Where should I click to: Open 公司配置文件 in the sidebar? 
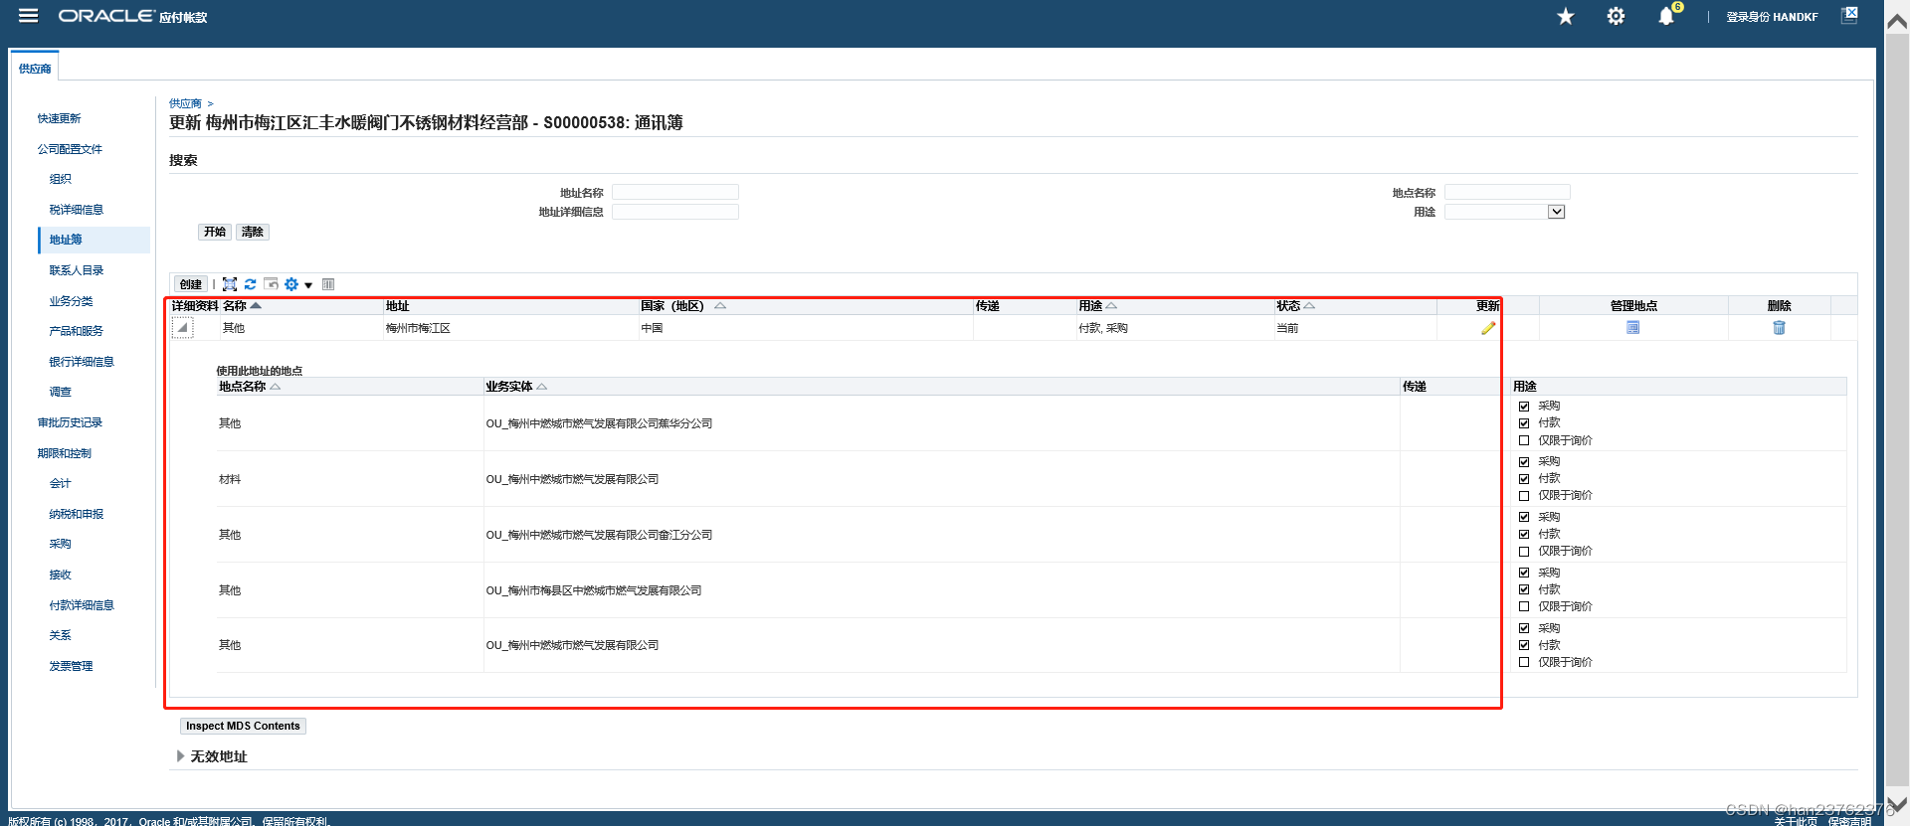pos(70,149)
